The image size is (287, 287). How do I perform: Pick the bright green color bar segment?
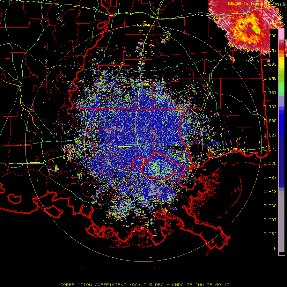click(x=282, y=87)
